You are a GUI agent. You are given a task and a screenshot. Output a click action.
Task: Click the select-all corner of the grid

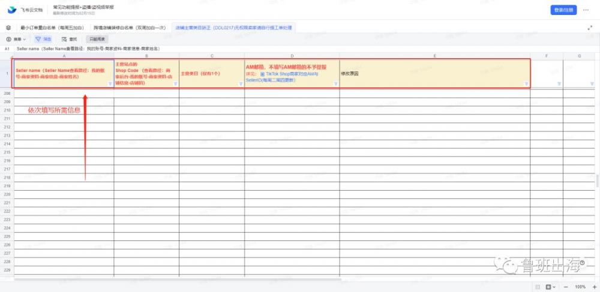point(7,56)
